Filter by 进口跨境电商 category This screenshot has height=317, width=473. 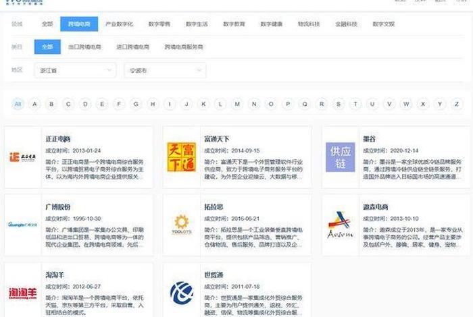pos(132,47)
